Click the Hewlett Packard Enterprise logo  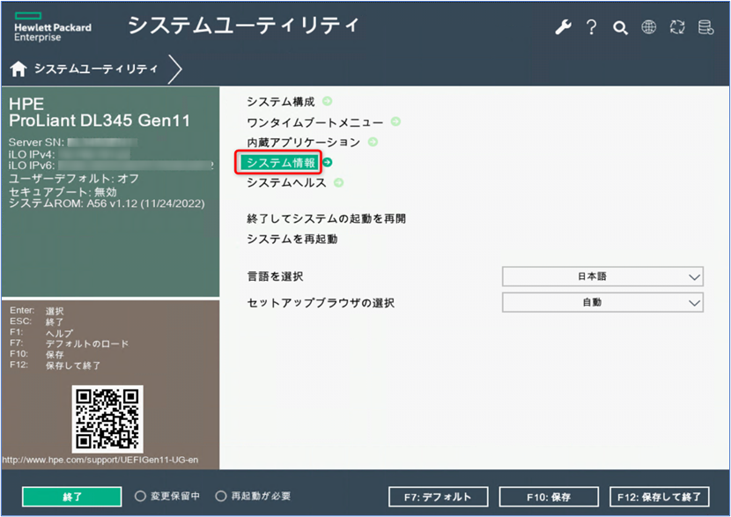(53, 27)
